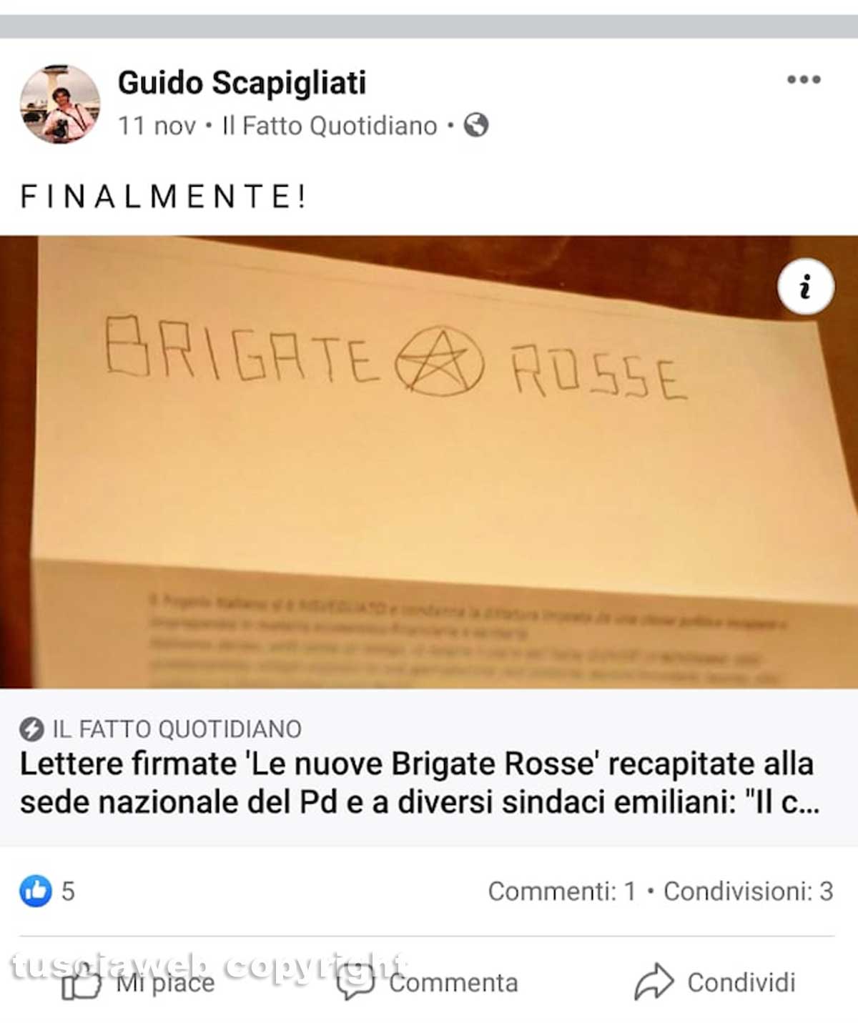Click the 'Condividi' button text
This screenshot has width=858, height=1023.
point(741,983)
